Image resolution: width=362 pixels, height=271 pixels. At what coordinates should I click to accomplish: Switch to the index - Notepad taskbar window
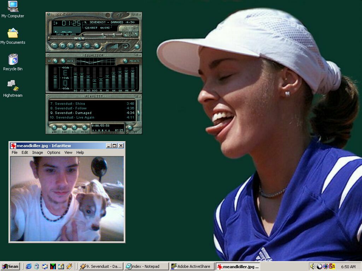tap(146, 266)
